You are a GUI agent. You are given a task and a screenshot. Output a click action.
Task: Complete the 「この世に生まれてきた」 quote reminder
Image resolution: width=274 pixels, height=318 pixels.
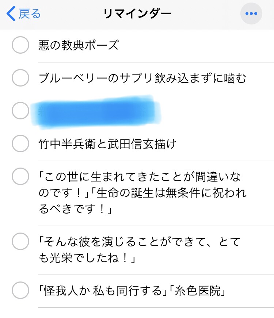point(20,177)
